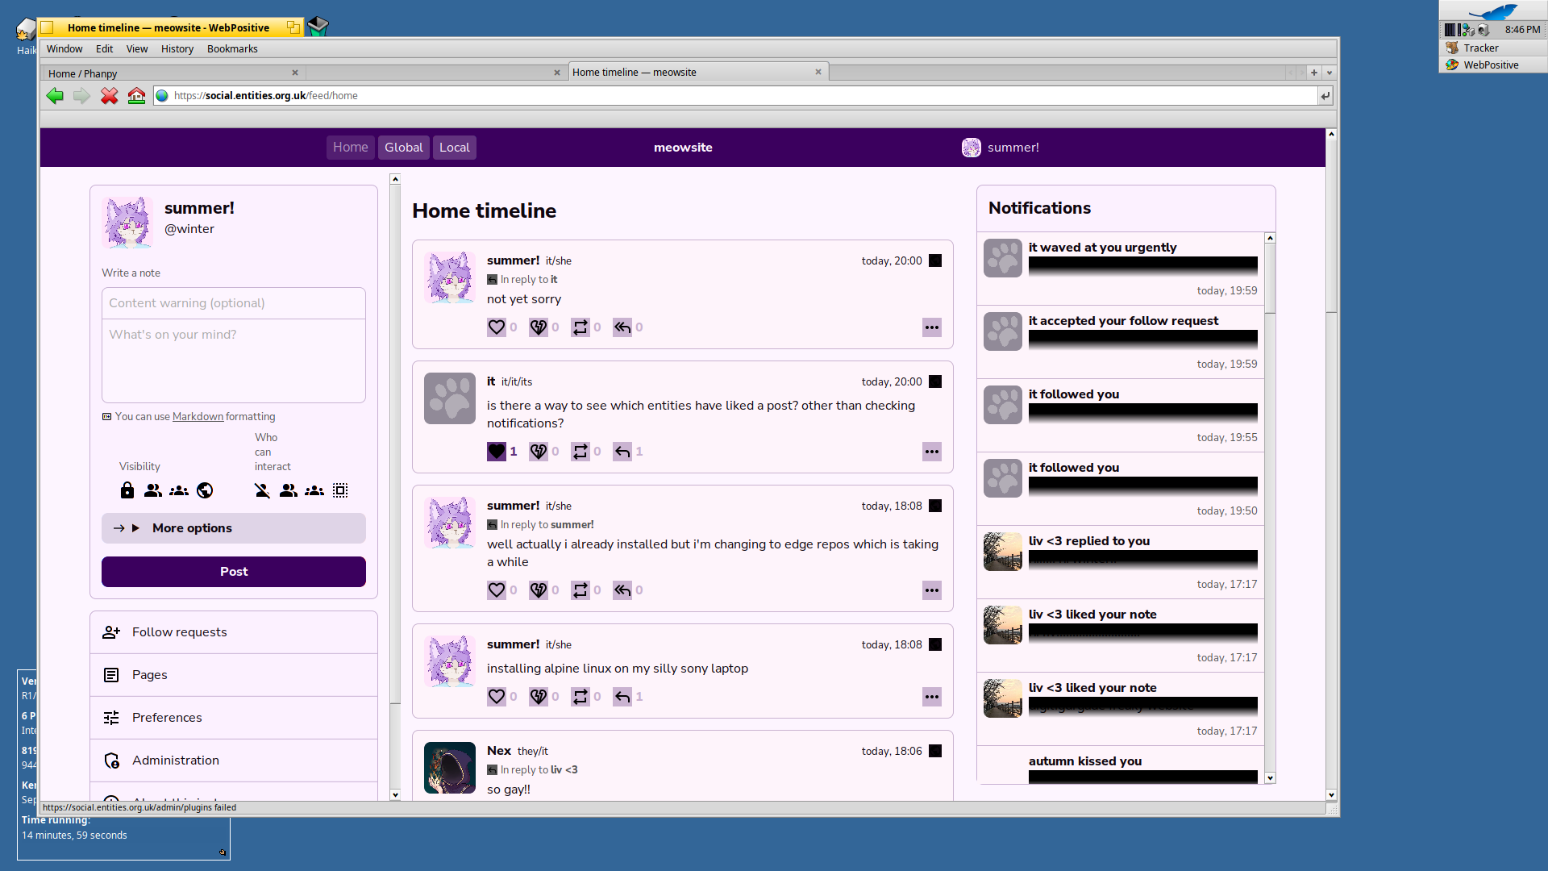Like the alpine linux post

[x=497, y=697]
